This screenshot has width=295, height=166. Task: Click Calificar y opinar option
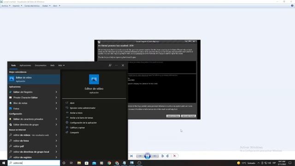77,128
